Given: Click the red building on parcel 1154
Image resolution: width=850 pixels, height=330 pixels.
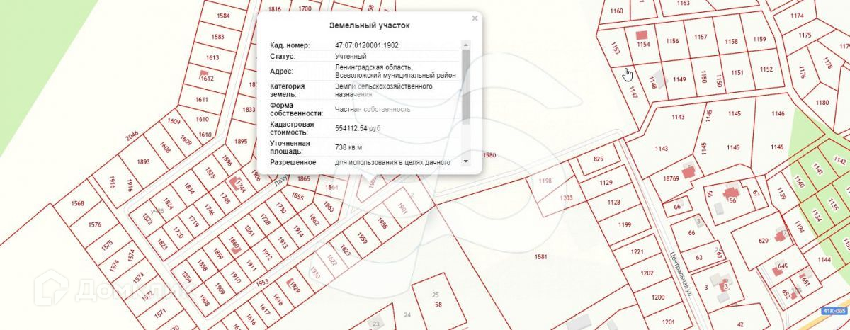Looking at the screenshot, I should (642, 34).
